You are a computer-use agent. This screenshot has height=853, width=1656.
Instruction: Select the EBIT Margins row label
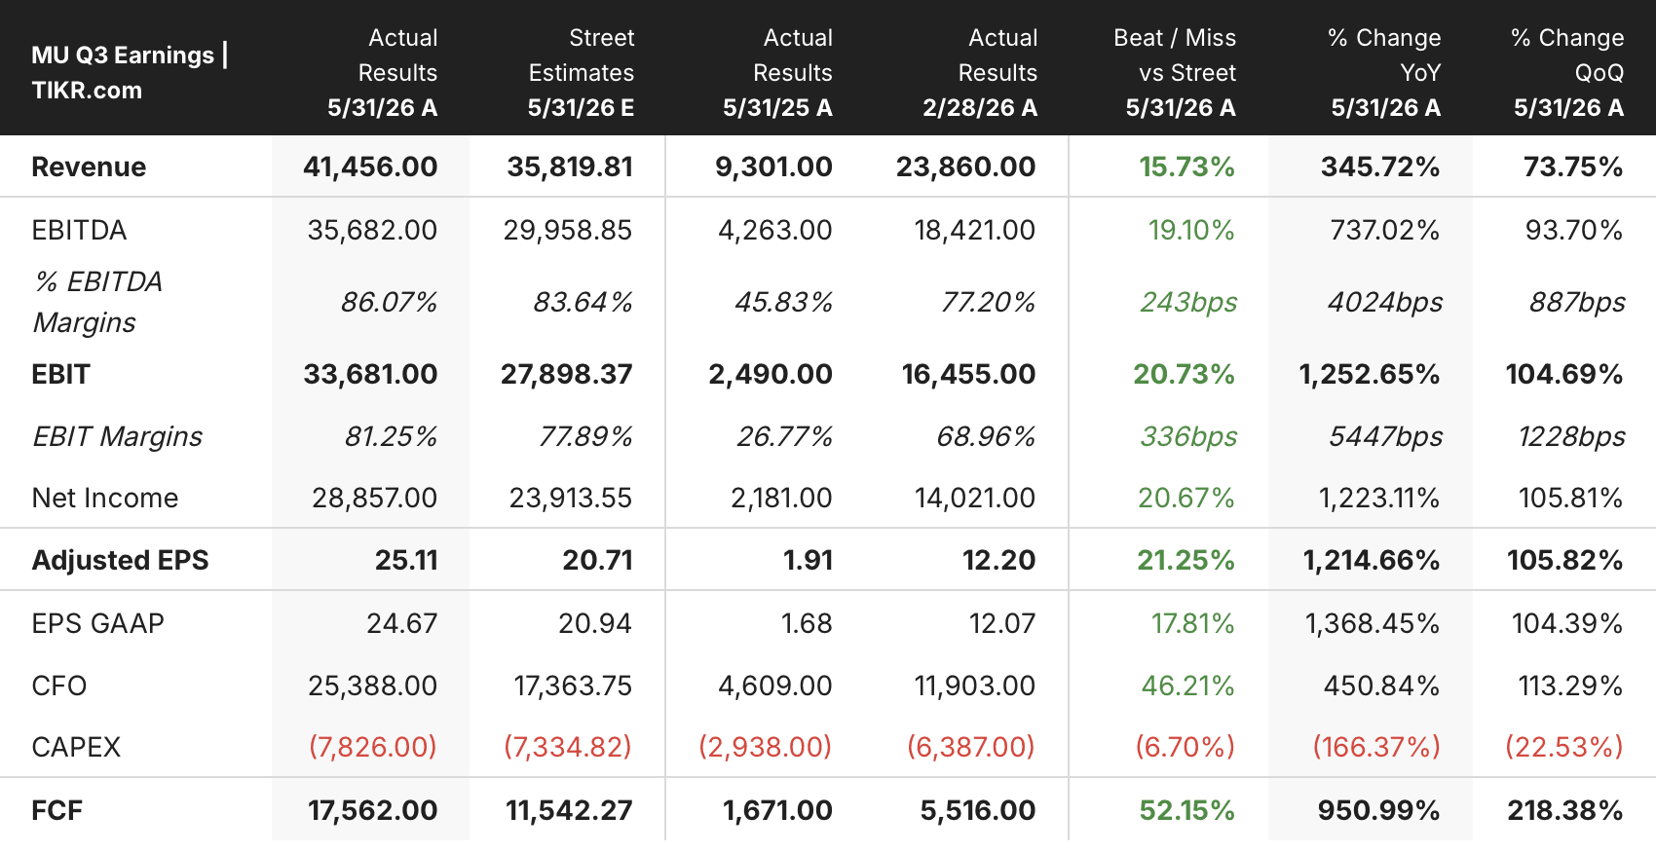click(x=117, y=436)
